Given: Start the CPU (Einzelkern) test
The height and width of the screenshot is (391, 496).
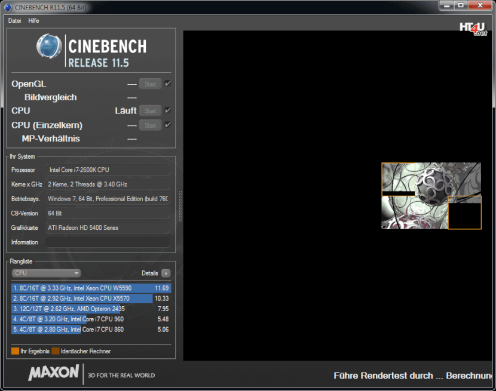Looking at the screenshot, I should [x=150, y=125].
